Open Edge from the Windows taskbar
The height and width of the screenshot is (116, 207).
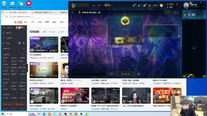44,114
